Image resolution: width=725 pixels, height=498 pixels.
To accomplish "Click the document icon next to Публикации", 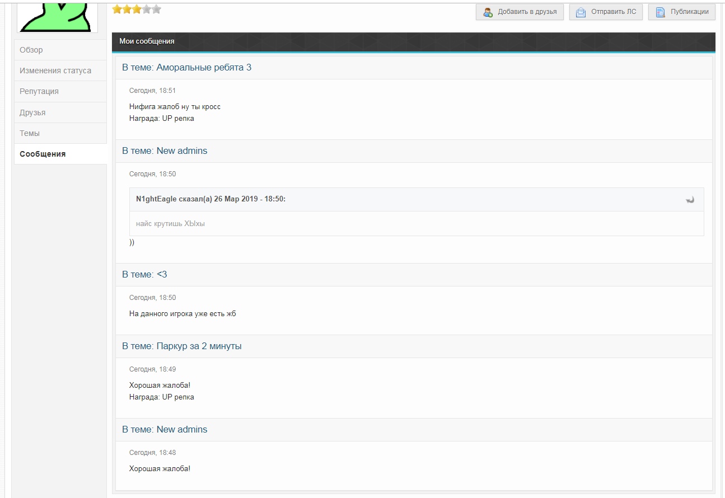I will pos(661,12).
